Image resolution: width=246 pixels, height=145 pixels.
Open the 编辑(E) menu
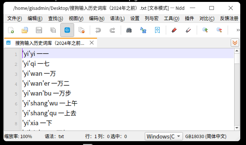click(x=35, y=19)
